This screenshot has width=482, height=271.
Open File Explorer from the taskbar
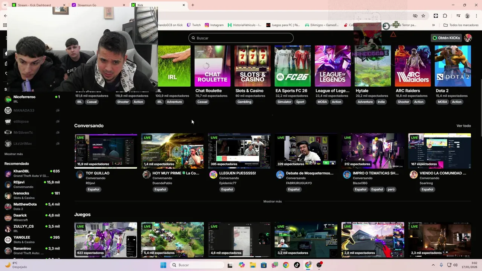point(253,265)
